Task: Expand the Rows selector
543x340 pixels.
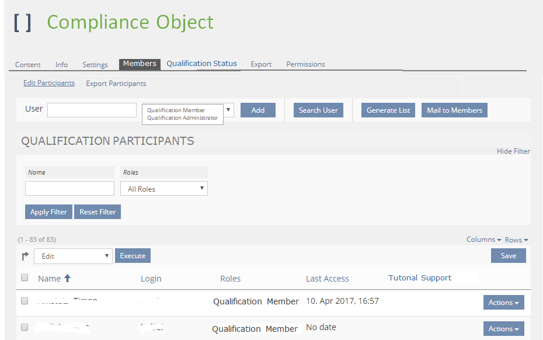Action: click(x=516, y=240)
